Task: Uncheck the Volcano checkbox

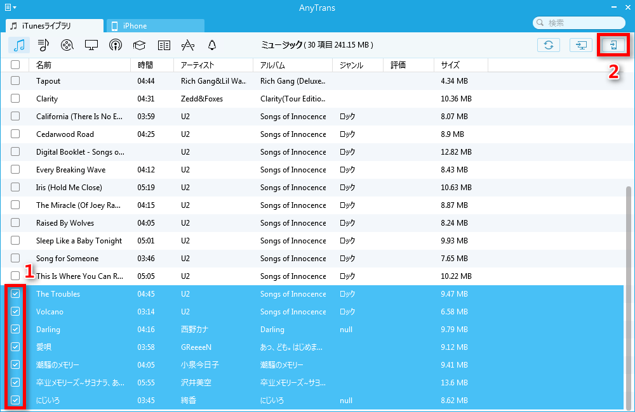Action: (x=15, y=311)
